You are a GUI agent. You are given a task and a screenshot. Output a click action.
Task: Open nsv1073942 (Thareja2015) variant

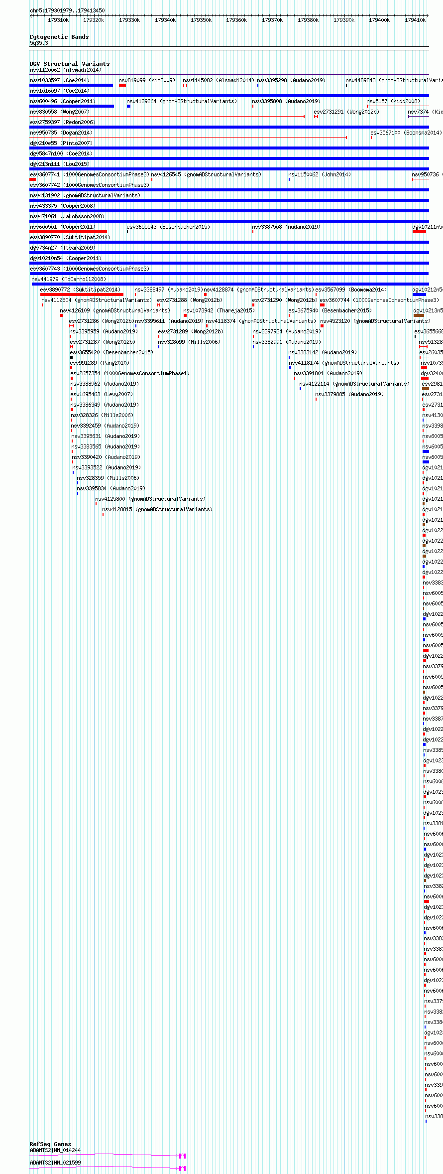coord(219,311)
